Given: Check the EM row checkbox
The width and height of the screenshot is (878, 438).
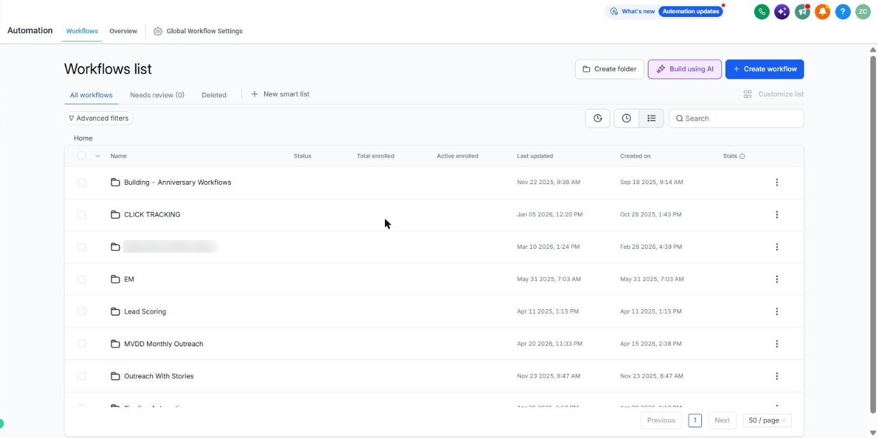Looking at the screenshot, I should (81, 279).
